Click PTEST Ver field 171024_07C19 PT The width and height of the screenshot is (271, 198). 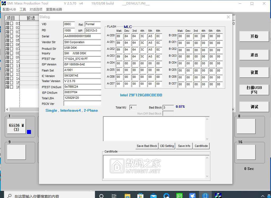(82, 59)
